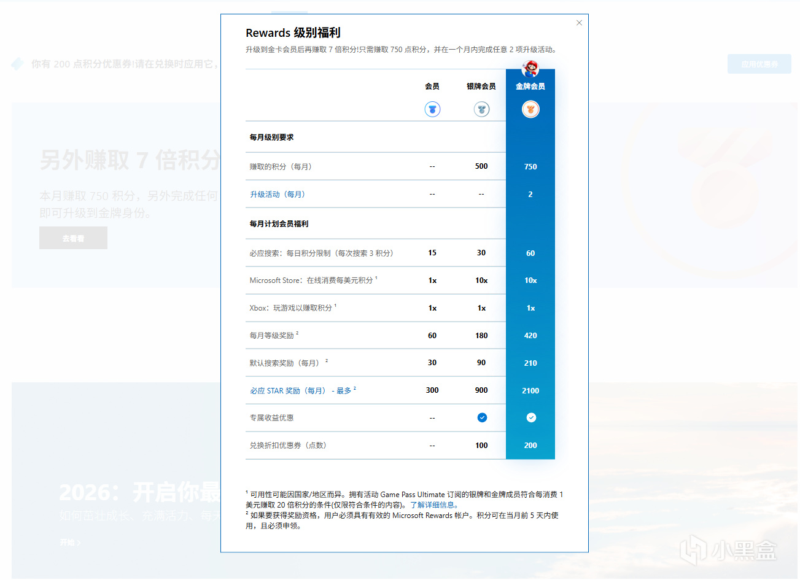Image resolution: width=800 pixels, height=580 pixels.
Task: Click the silver value 500 for 赚取的积分
Action: [x=481, y=166]
